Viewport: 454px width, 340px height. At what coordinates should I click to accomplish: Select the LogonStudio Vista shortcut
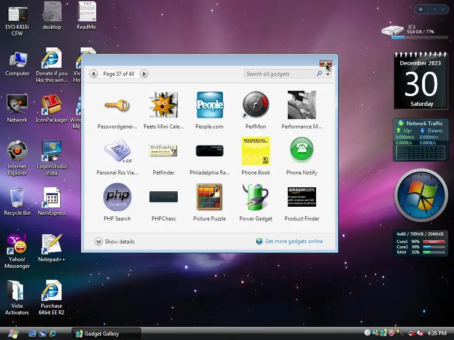click(x=51, y=158)
